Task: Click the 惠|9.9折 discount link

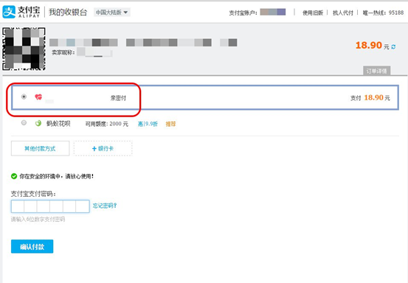Action: tap(148, 124)
